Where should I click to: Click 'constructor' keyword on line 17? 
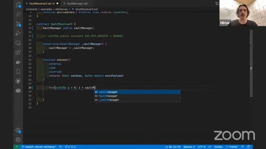pyautogui.click(x=51, y=44)
